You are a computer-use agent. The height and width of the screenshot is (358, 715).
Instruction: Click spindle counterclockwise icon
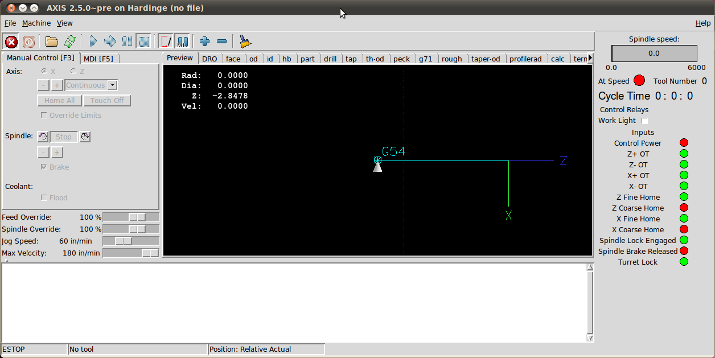pos(43,137)
